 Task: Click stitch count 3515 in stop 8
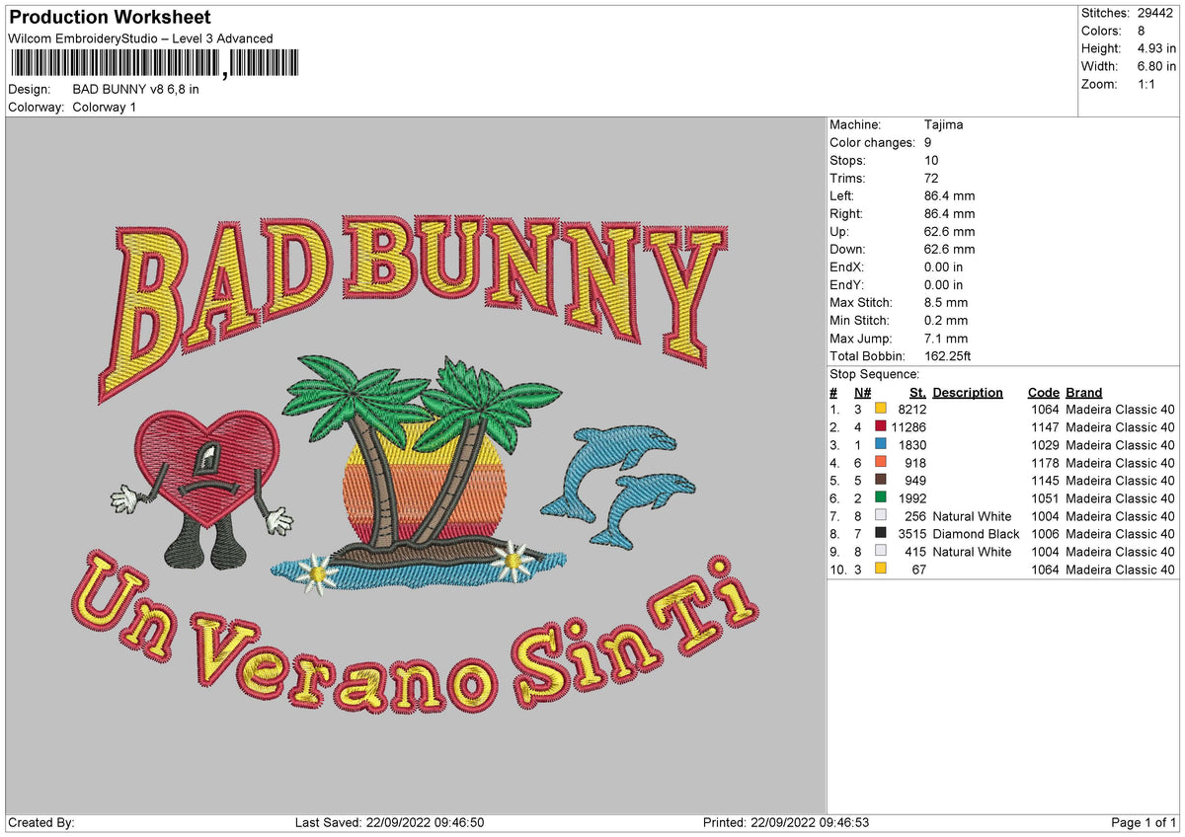point(911,533)
